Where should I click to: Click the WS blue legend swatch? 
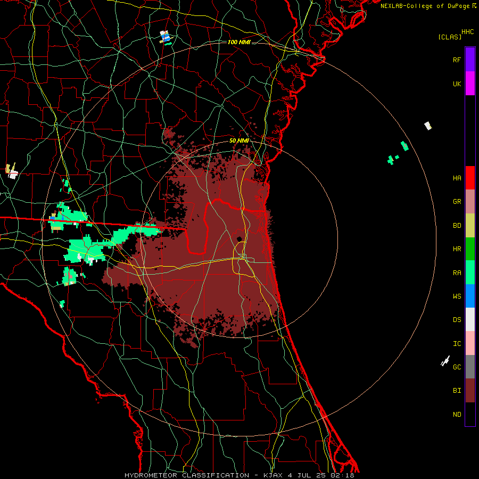point(470,296)
